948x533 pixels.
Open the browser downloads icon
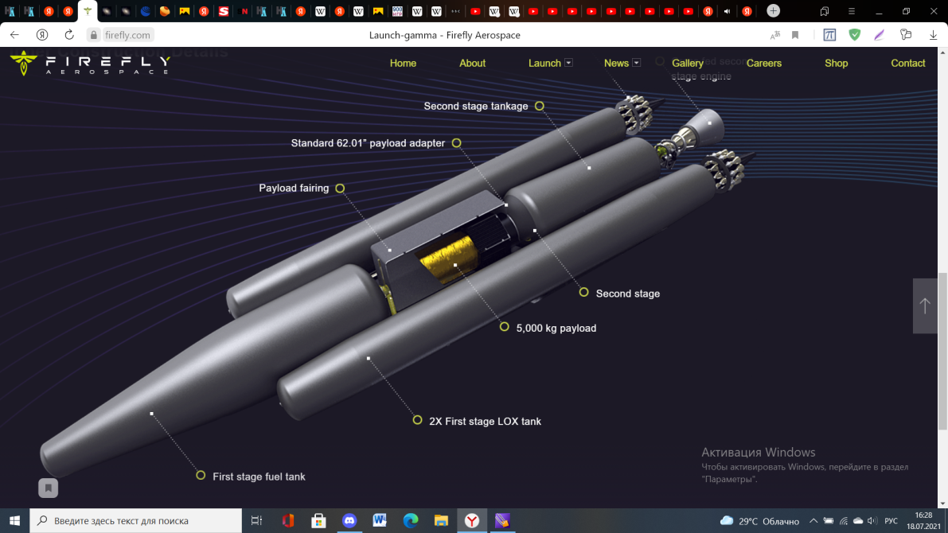pyautogui.click(x=934, y=35)
